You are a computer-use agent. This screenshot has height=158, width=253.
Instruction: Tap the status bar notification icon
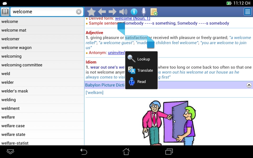click(x=5, y=3)
